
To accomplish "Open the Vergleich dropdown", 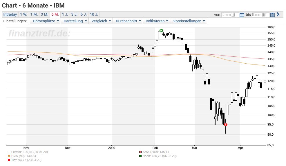I will [101, 21].
